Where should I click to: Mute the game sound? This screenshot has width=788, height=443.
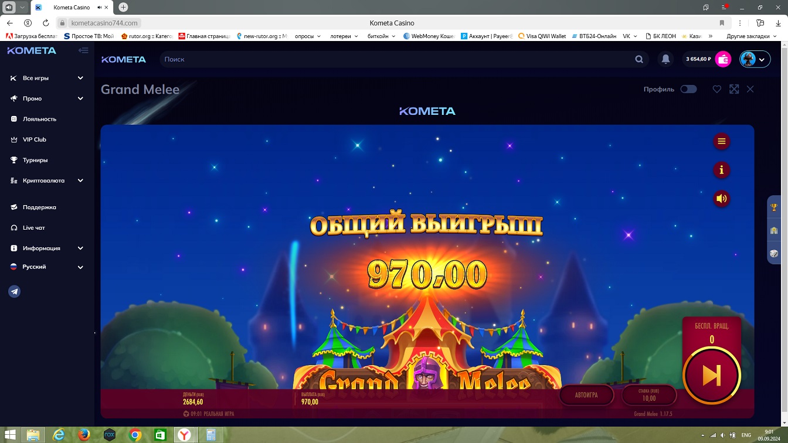721,199
